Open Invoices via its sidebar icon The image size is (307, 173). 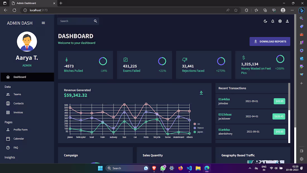pos(8,112)
